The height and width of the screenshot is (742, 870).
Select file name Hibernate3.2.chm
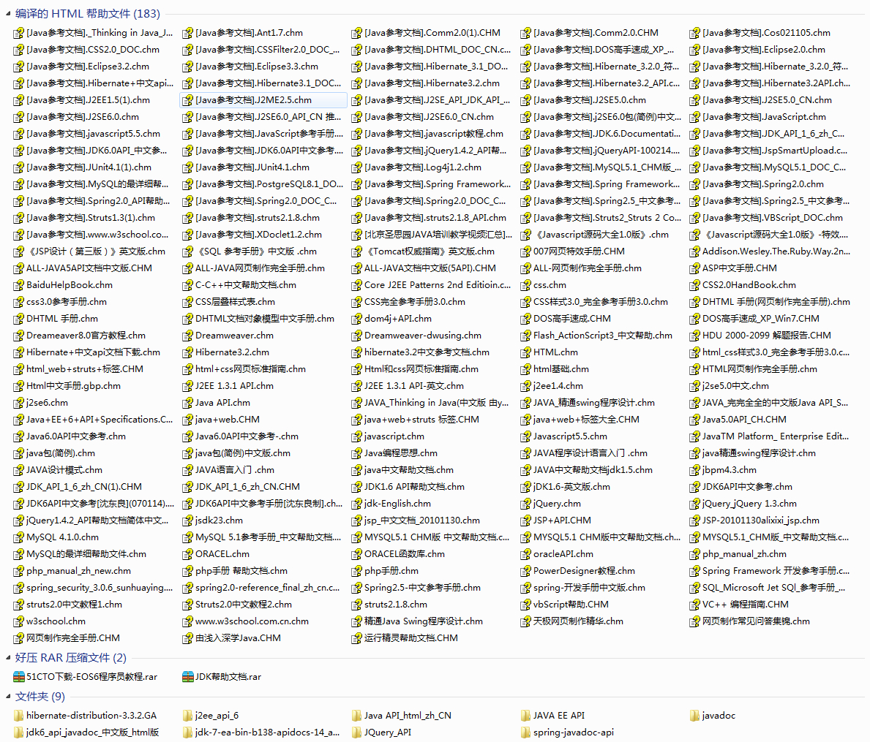pos(232,352)
